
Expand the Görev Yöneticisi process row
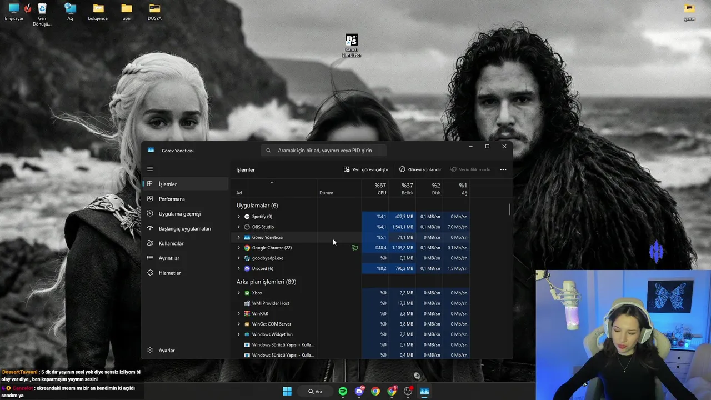(x=239, y=237)
